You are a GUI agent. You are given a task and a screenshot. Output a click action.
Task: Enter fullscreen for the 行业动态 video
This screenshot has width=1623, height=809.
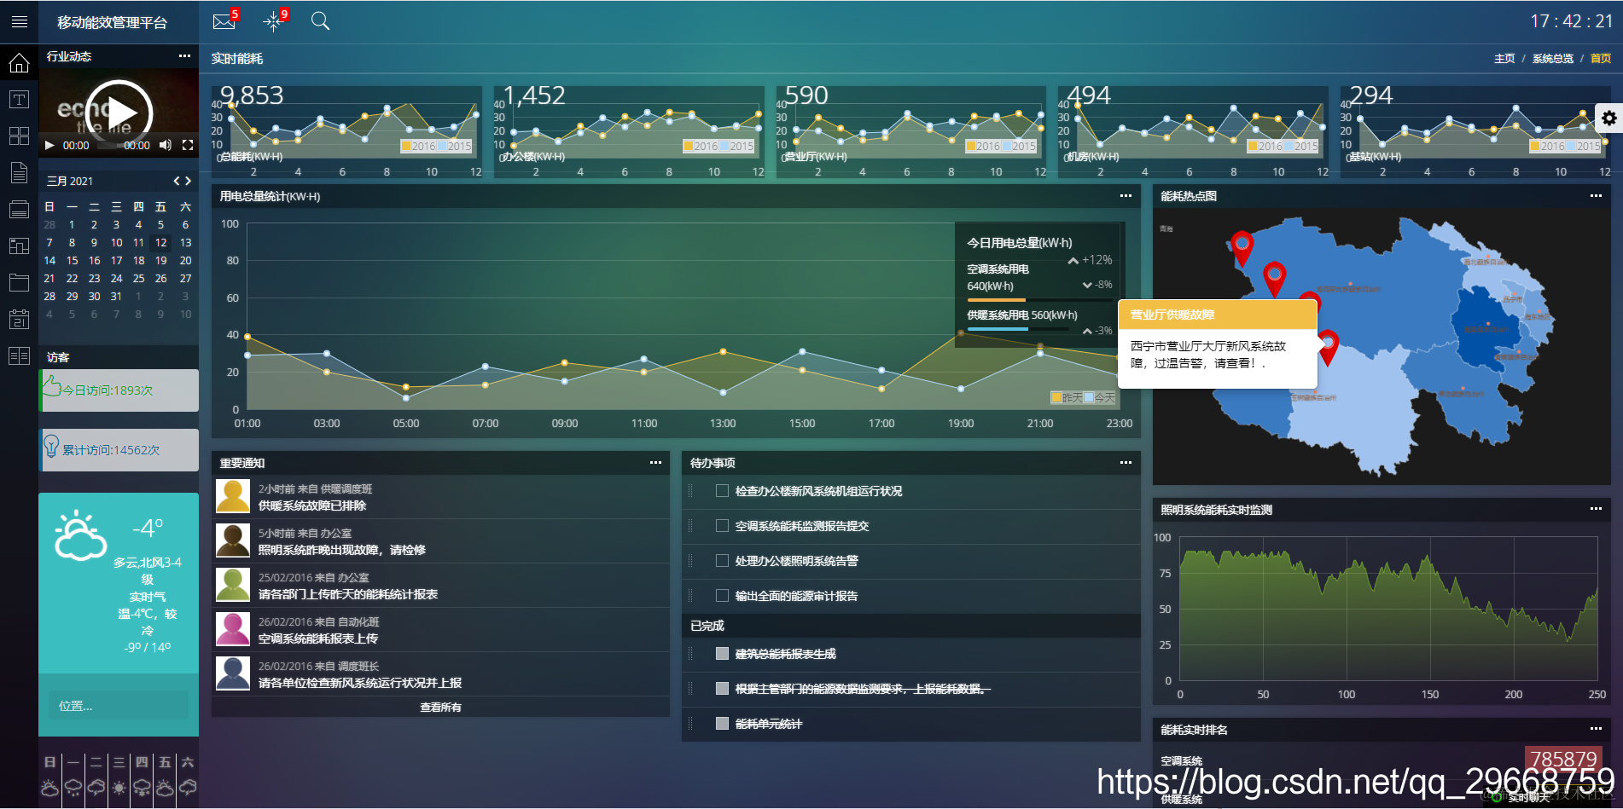(x=188, y=145)
